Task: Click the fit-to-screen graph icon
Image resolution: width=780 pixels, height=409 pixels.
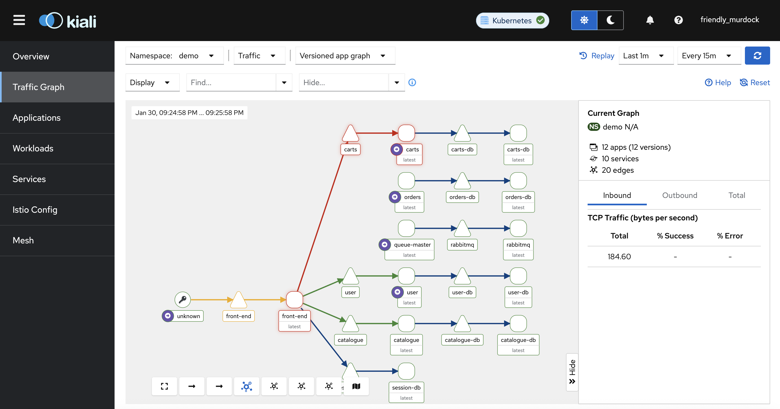Action: [164, 386]
